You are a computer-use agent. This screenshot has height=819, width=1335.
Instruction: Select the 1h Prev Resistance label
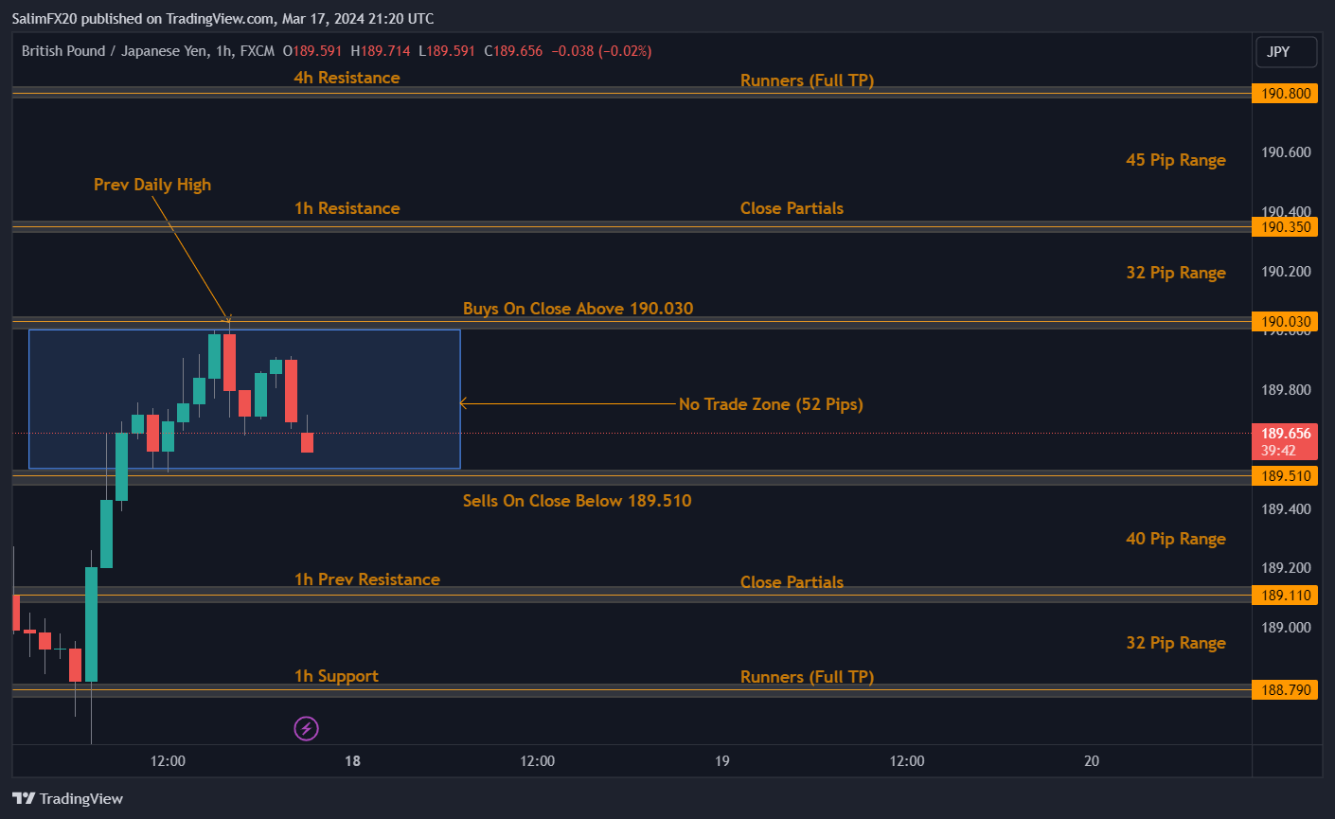click(366, 579)
